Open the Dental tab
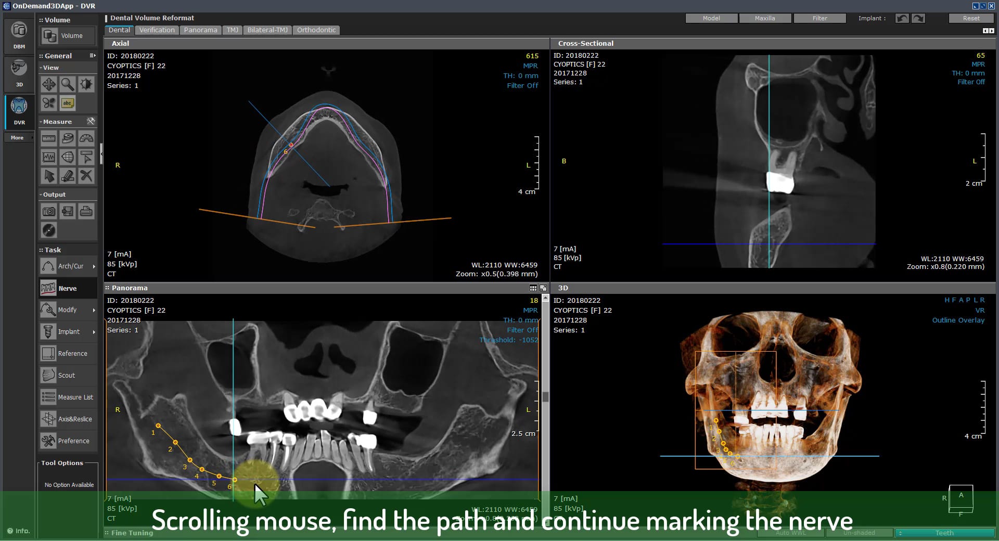This screenshot has height=541, width=999. click(x=119, y=30)
